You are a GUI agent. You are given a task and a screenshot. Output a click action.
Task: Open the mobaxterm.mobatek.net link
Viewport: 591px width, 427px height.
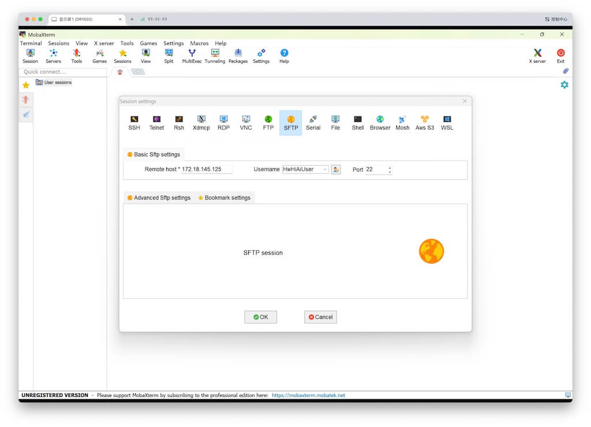[308, 395]
